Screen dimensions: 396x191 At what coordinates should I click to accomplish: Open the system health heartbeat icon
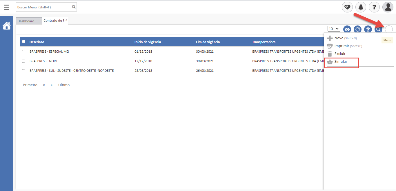[x=347, y=7]
